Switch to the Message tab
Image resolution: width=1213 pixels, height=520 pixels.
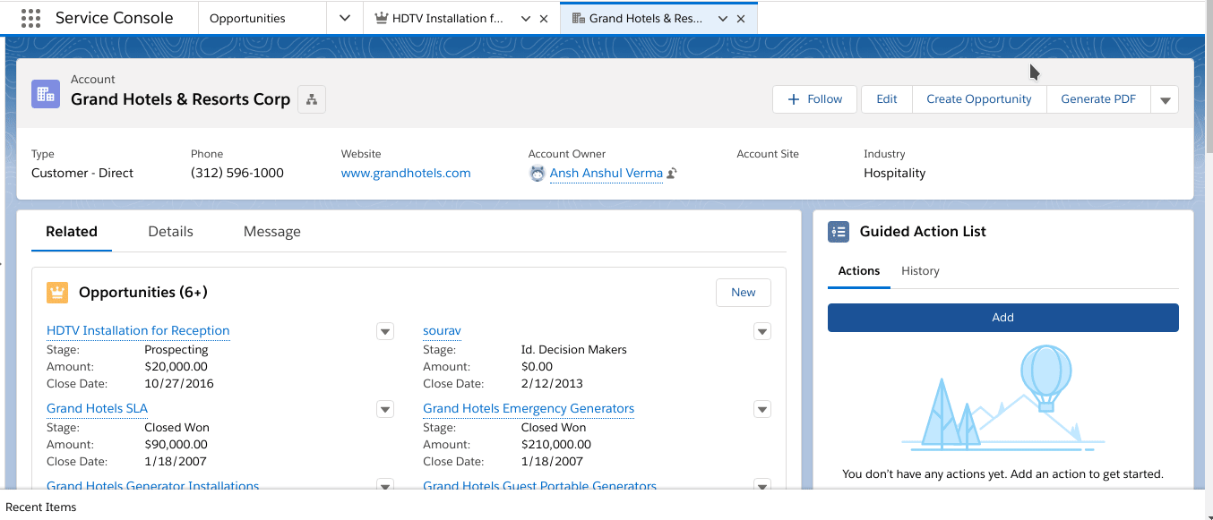(272, 232)
